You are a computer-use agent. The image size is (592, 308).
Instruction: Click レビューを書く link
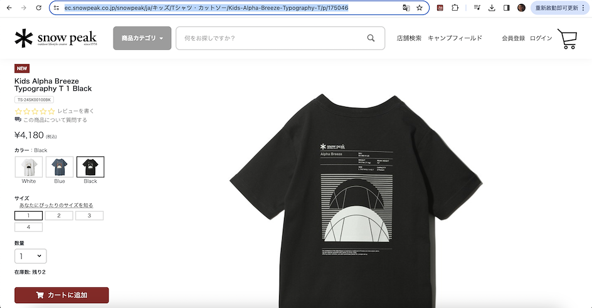[76, 111]
